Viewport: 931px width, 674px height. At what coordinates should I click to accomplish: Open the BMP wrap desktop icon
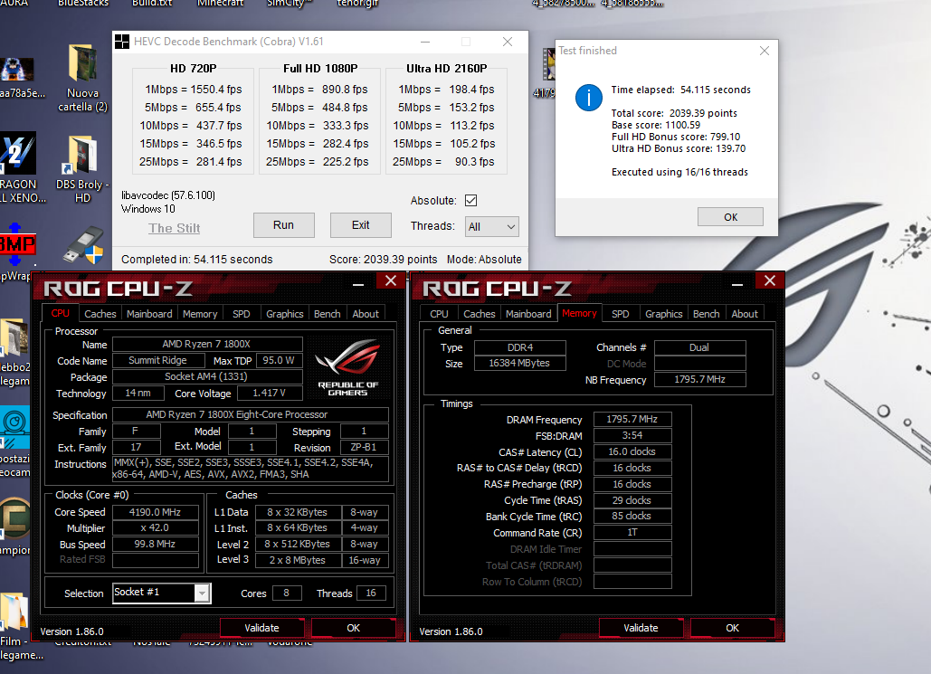click(x=16, y=244)
